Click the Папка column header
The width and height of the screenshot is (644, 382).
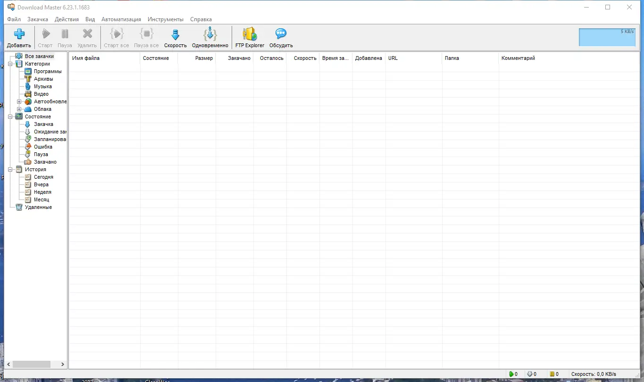470,58
